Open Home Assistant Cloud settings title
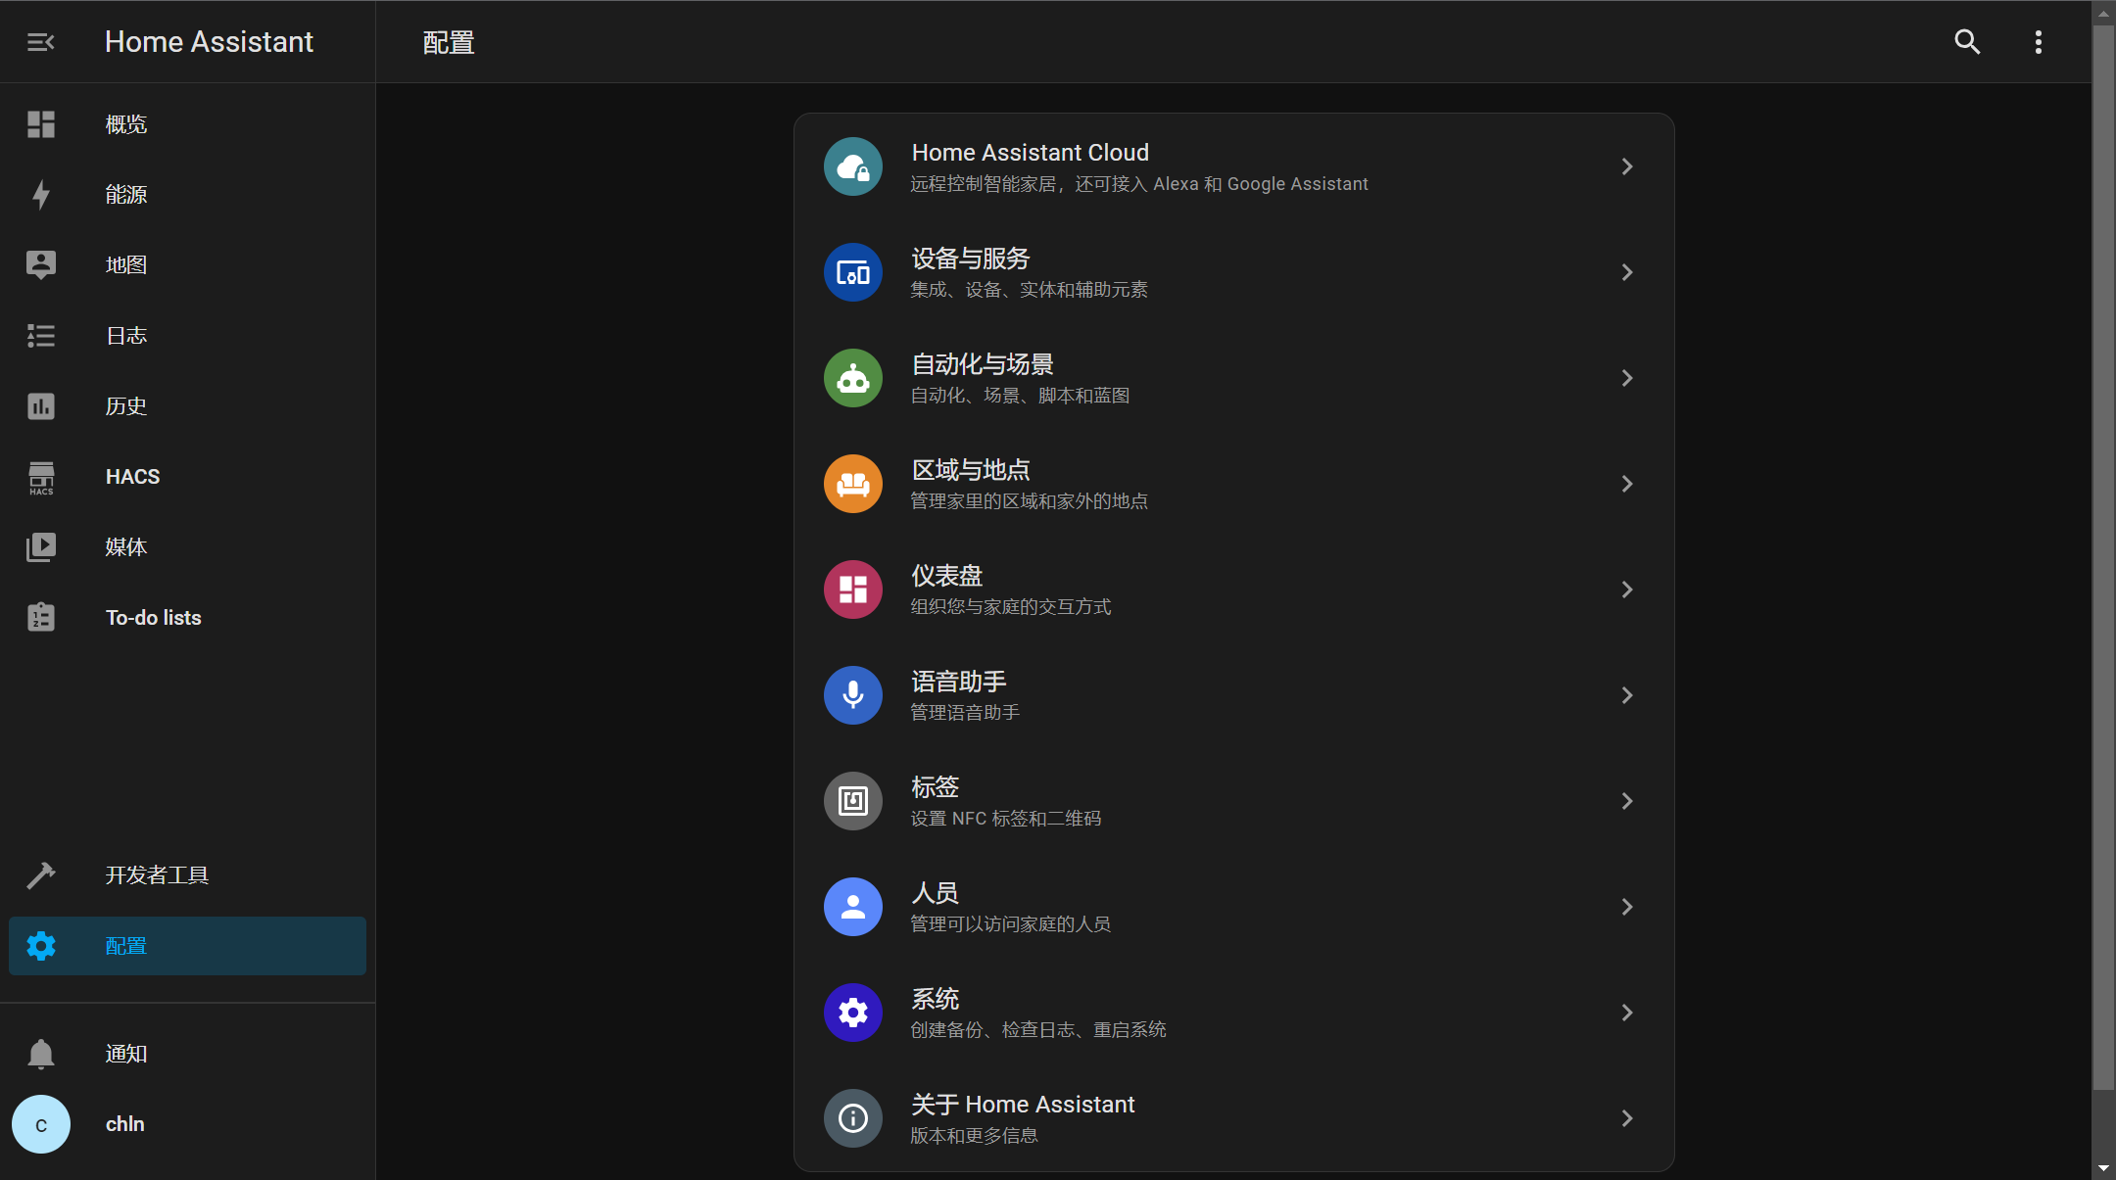The image size is (2116, 1180). [1031, 153]
